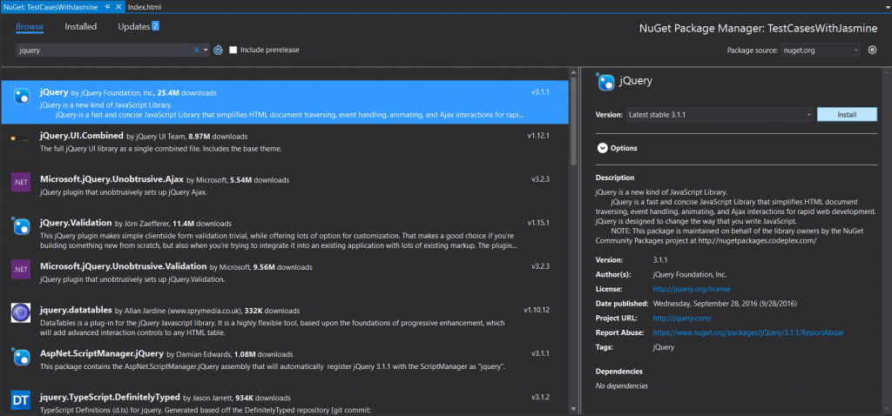Viewport: 892px width, 416px height.
Task: Click the Date published value 9/28/2016
Action: tap(725, 304)
